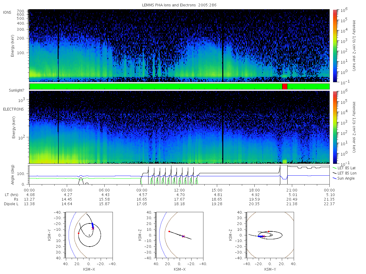Click the red dot in KSM-X KSM-Y orbit plot

click(79, 233)
